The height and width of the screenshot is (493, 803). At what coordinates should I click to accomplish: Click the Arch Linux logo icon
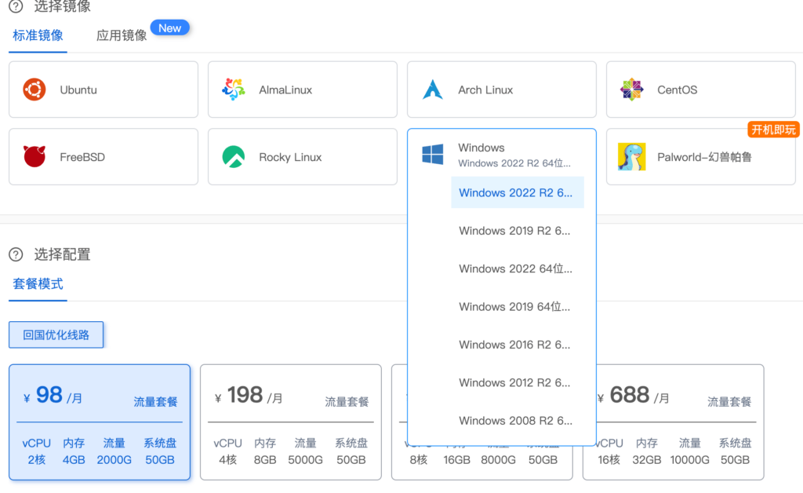433,89
